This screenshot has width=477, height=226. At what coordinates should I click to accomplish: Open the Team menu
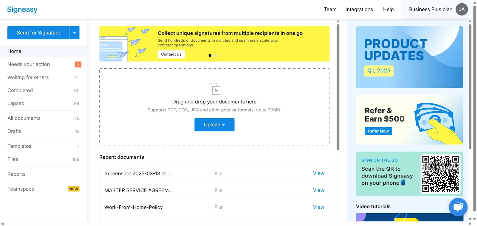(330, 10)
